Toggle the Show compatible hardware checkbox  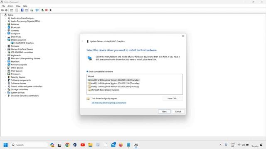point(87,72)
